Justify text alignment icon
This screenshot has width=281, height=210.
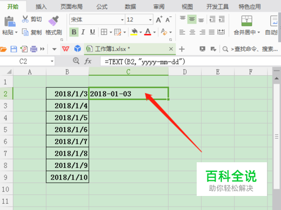tap(212, 32)
